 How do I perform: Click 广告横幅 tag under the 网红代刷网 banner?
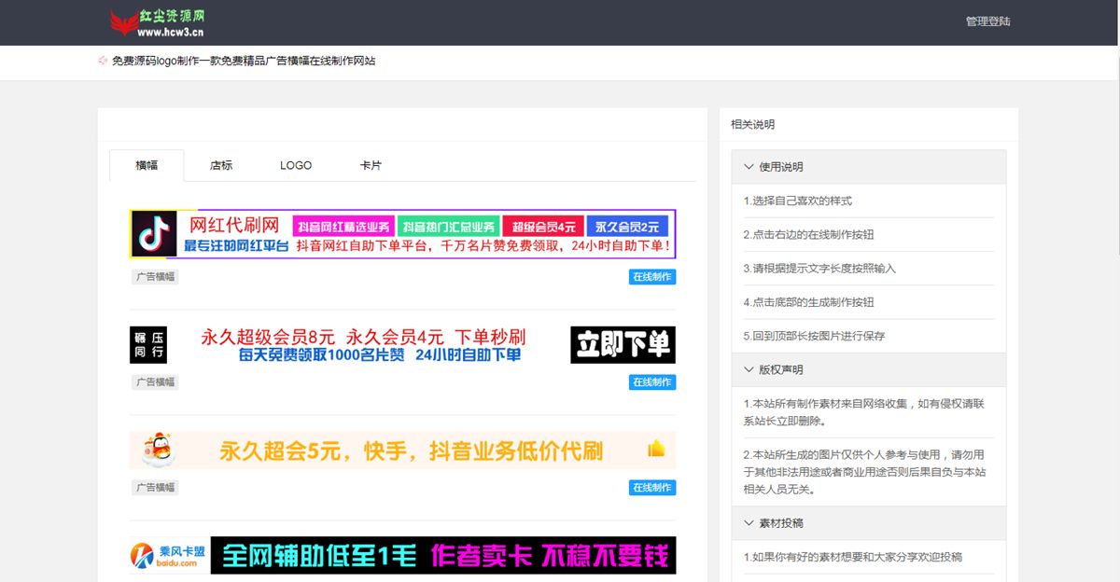pyautogui.click(x=154, y=277)
